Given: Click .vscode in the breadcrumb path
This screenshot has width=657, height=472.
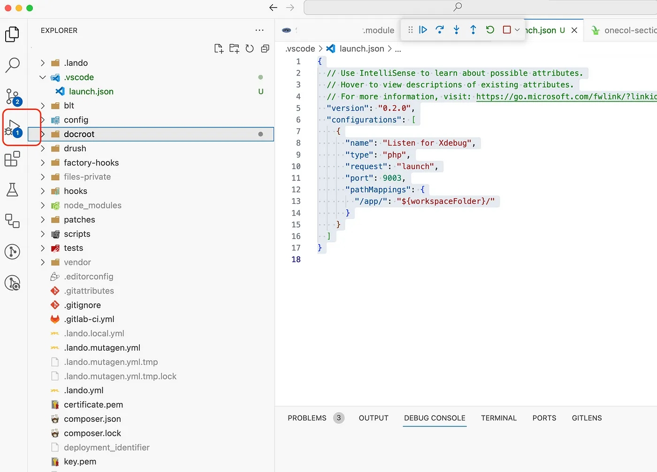Looking at the screenshot, I should point(300,49).
